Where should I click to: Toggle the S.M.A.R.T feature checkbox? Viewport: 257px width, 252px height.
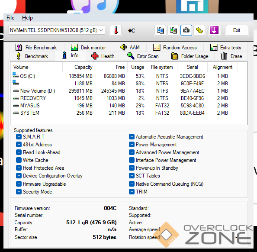tap(19, 137)
